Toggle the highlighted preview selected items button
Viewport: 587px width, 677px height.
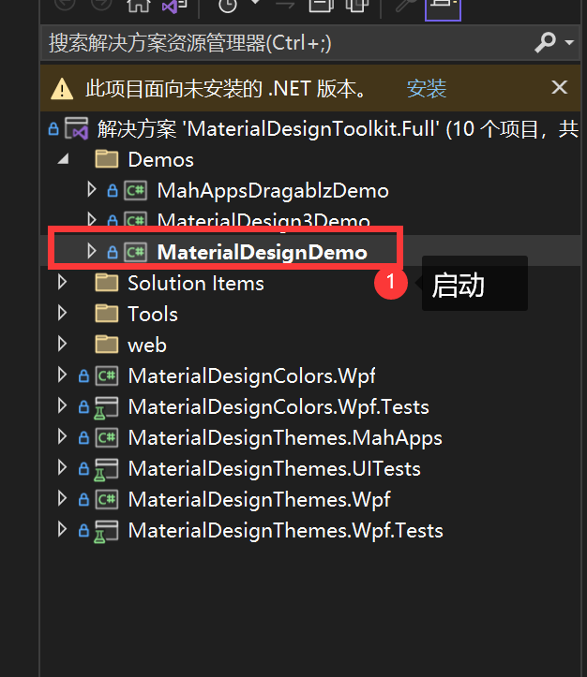443,8
